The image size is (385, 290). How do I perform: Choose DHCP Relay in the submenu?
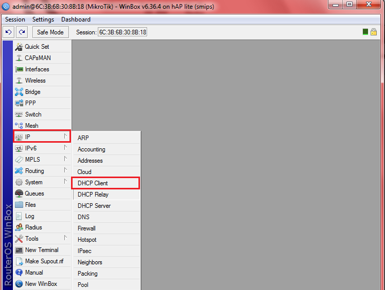point(107,195)
